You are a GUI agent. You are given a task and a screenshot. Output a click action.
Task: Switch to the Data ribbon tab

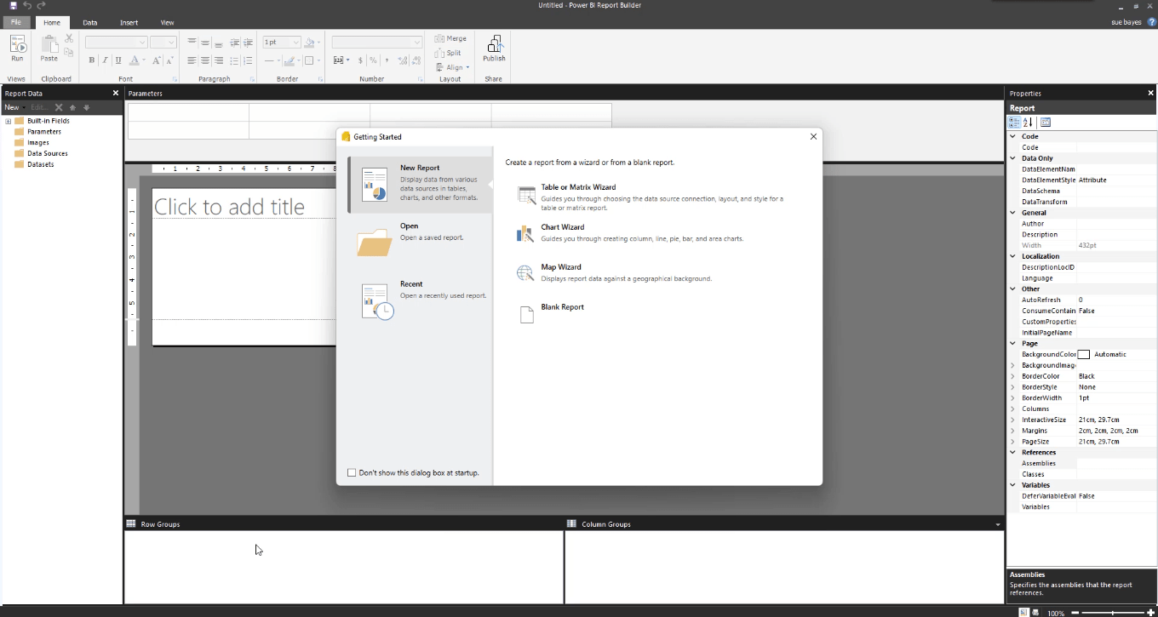89,23
